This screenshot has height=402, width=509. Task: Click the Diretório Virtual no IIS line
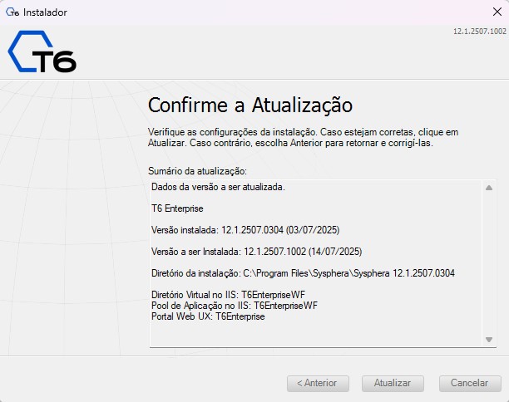pyautogui.click(x=228, y=295)
